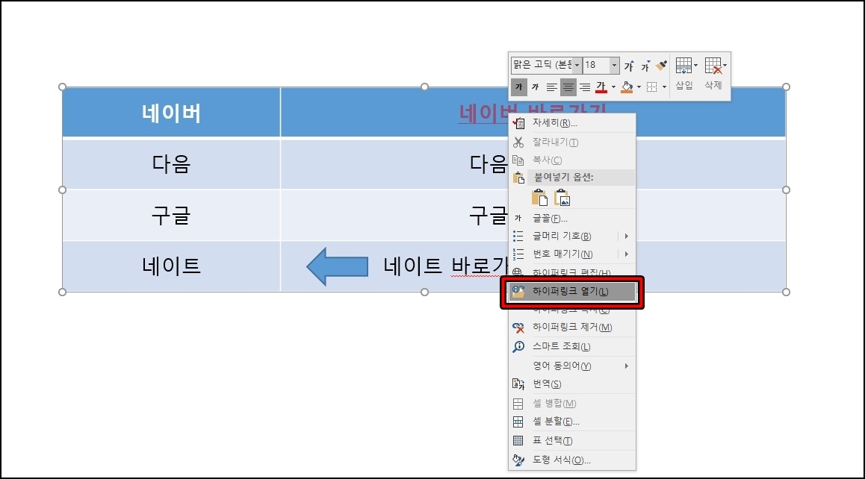Choose 복사(C) in the context menu

(x=571, y=160)
